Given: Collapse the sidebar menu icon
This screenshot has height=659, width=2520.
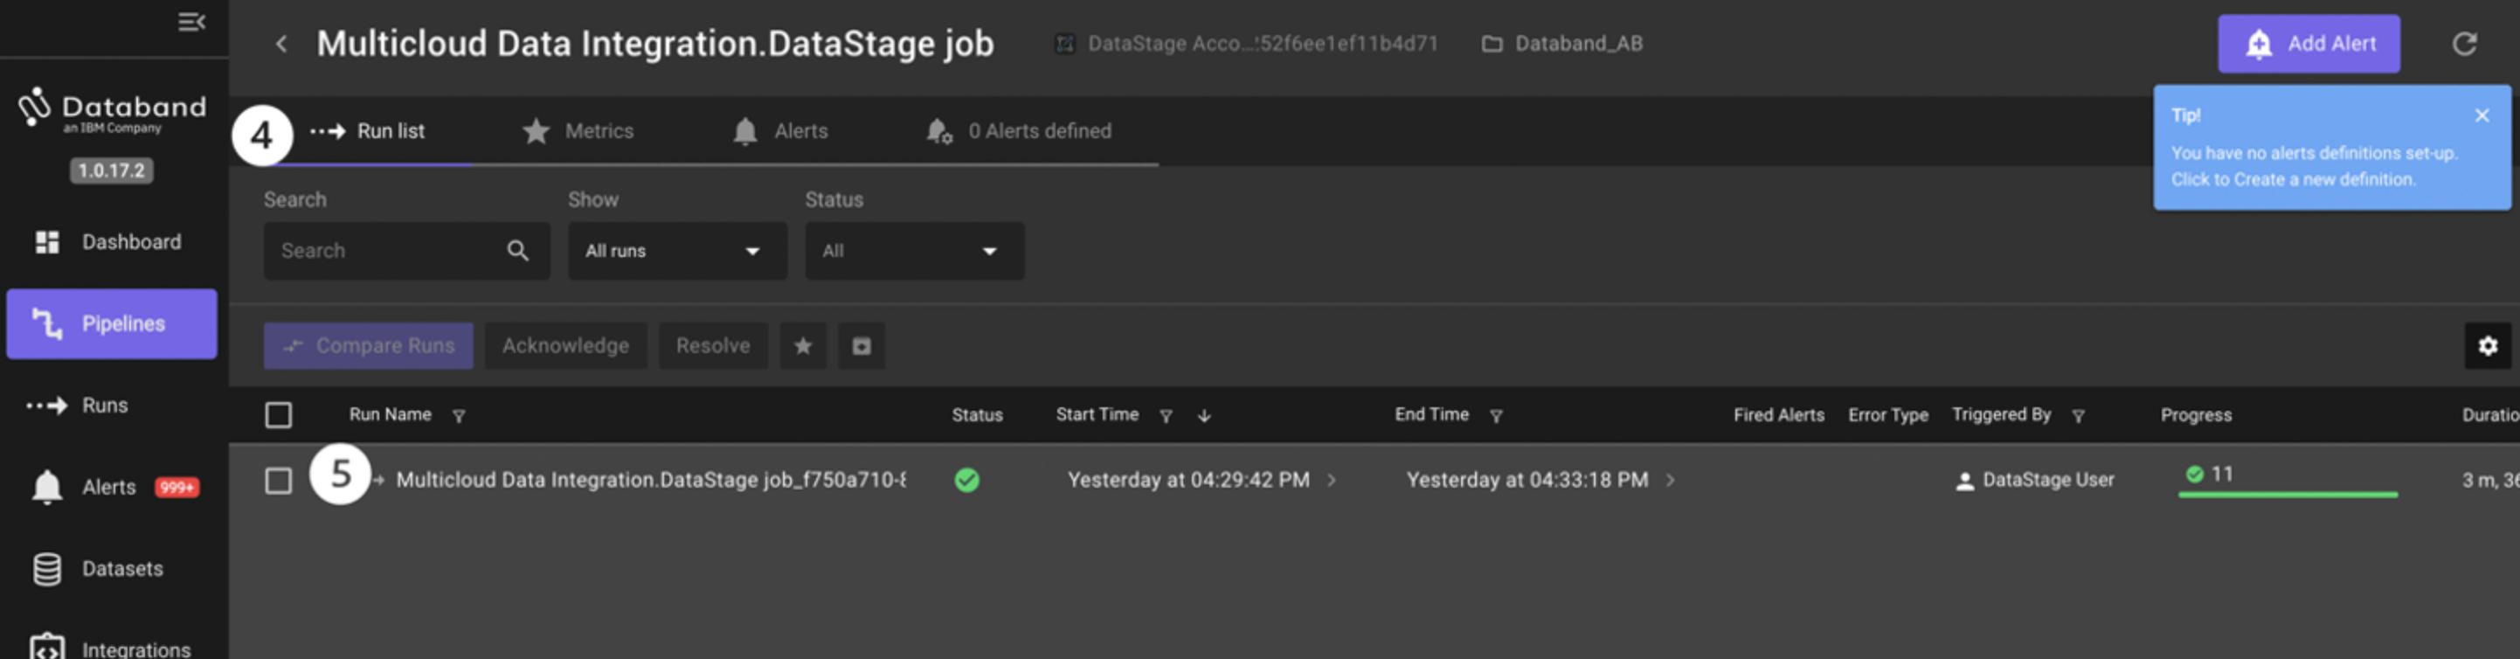Looking at the screenshot, I should 191,22.
